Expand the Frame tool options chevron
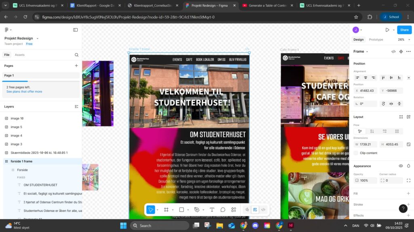414x232 pixels. coord(173,210)
